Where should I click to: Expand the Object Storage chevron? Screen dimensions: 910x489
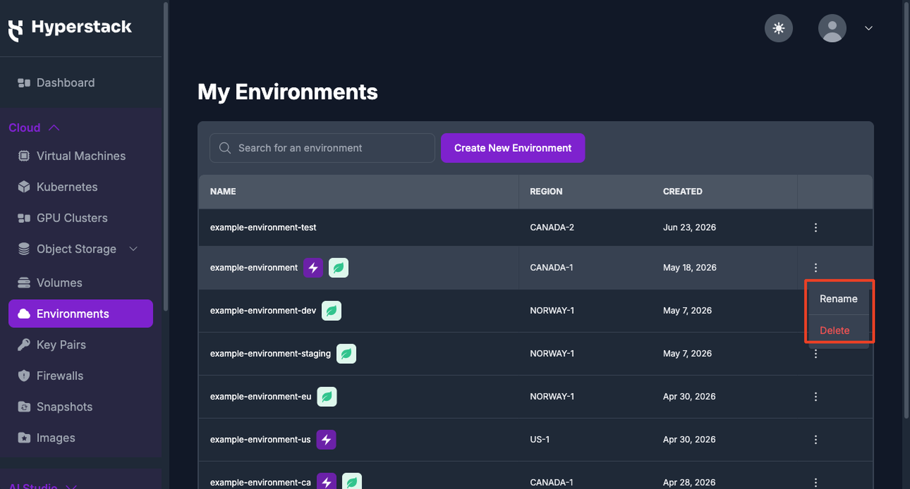click(134, 249)
